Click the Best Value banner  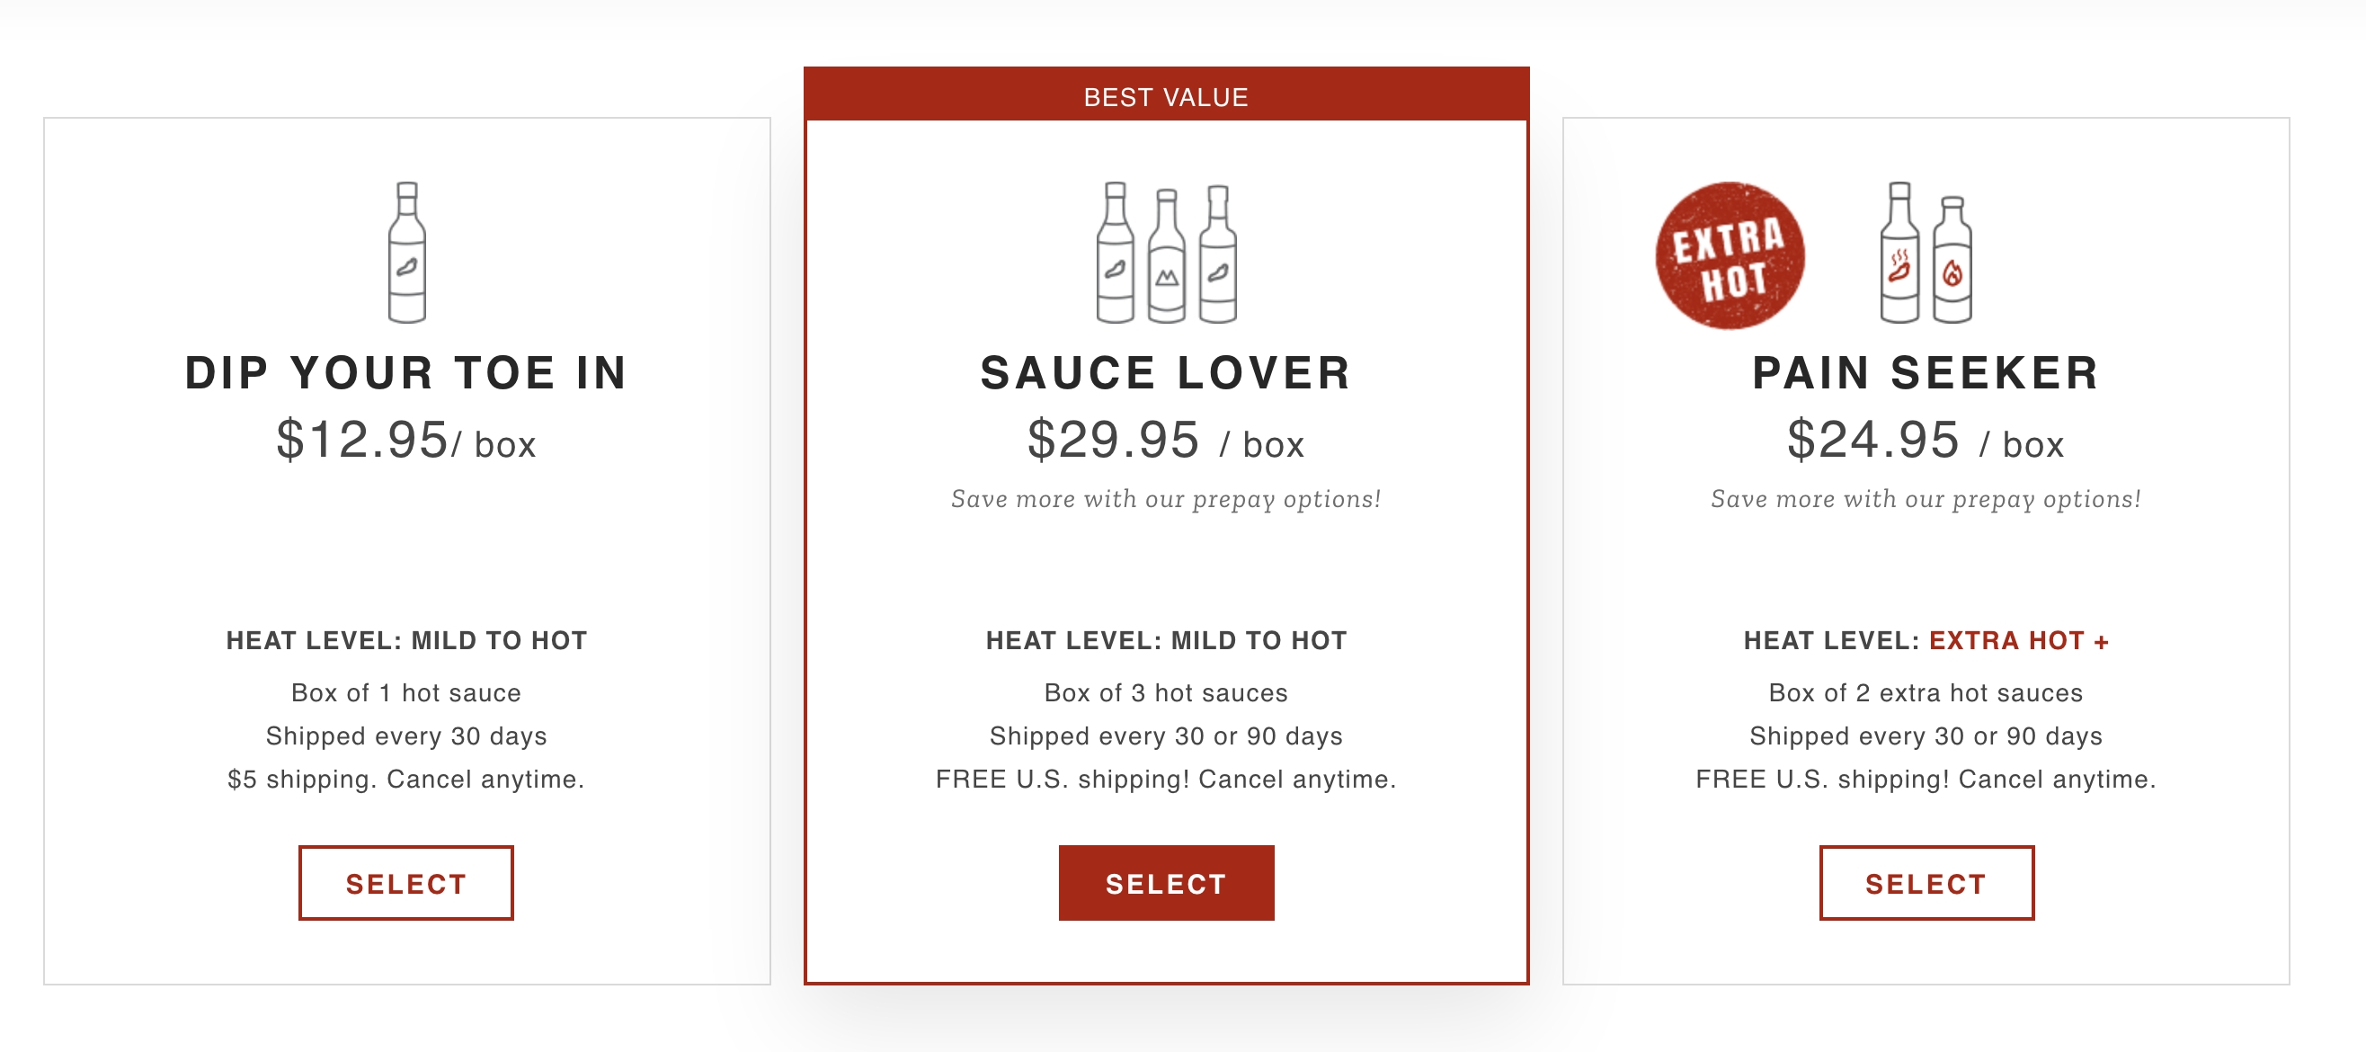[1166, 96]
